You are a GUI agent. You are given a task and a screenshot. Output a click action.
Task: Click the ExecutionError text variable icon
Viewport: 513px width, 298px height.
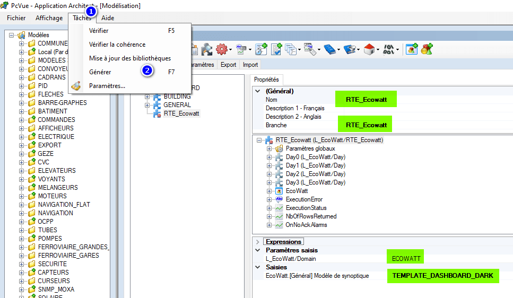pyautogui.click(x=279, y=199)
